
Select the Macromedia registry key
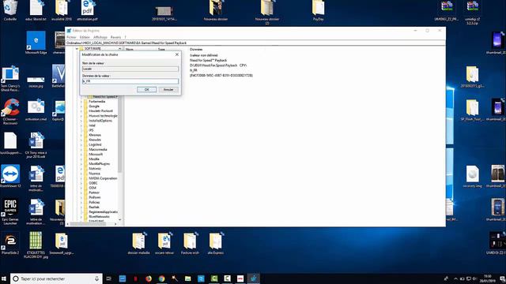(98, 149)
